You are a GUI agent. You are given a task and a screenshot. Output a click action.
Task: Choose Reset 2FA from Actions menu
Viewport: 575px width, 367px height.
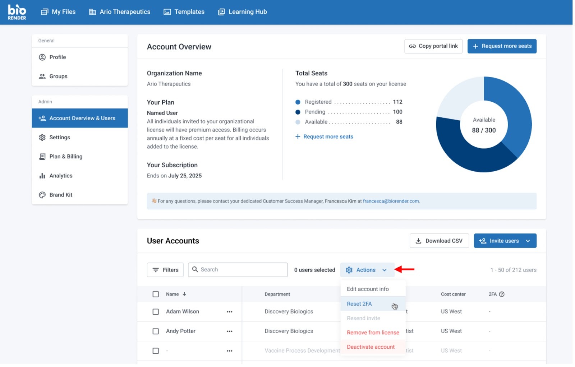[359, 304]
